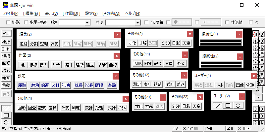Click paper size A in status bar
Viewport: 265px width, 132px height.
coord(177,129)
